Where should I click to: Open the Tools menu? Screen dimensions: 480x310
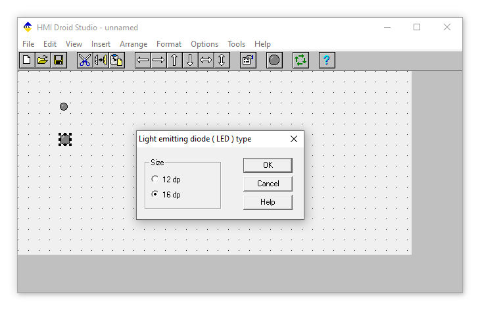coord(236,44)
